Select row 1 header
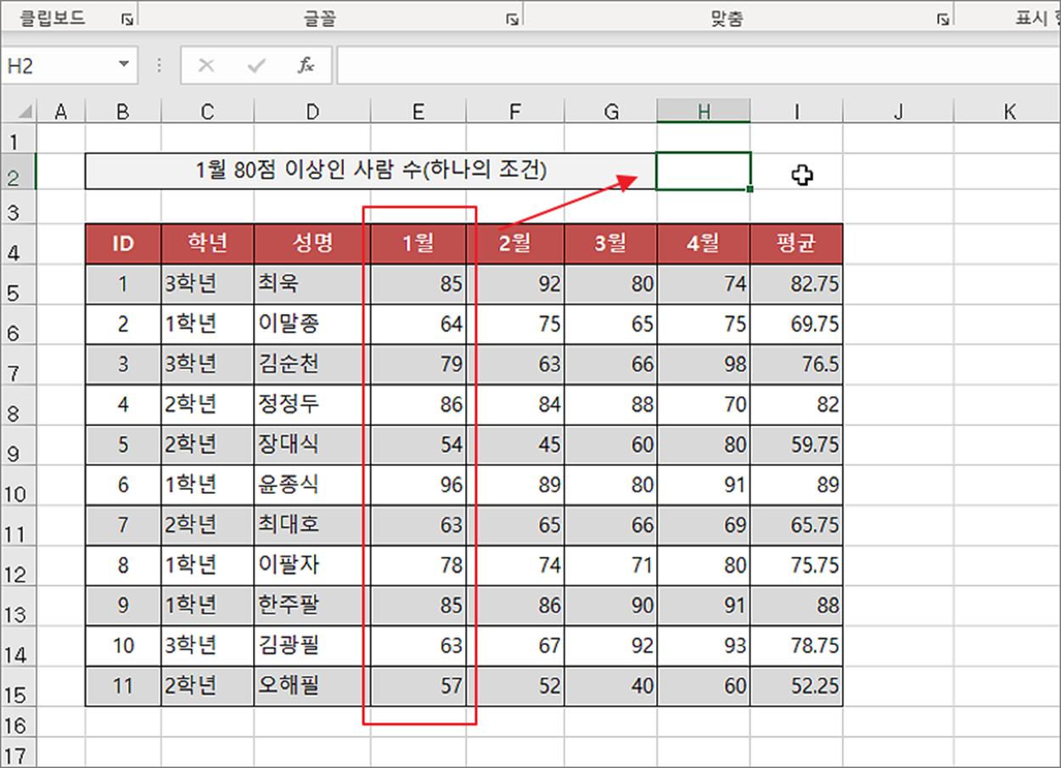 point(18,138)
